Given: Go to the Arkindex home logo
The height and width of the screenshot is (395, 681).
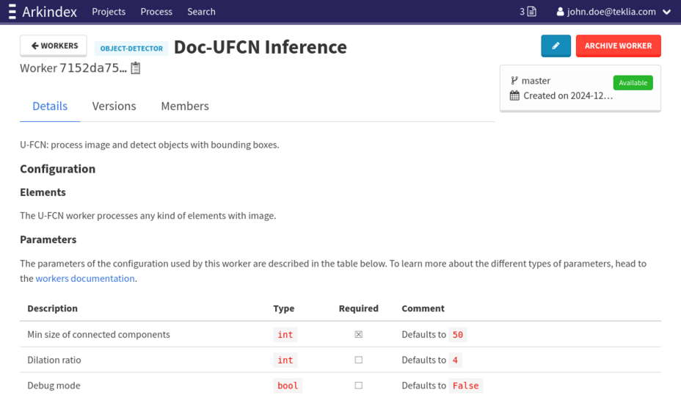Looking at the screenshot, I should coord(49,12).
